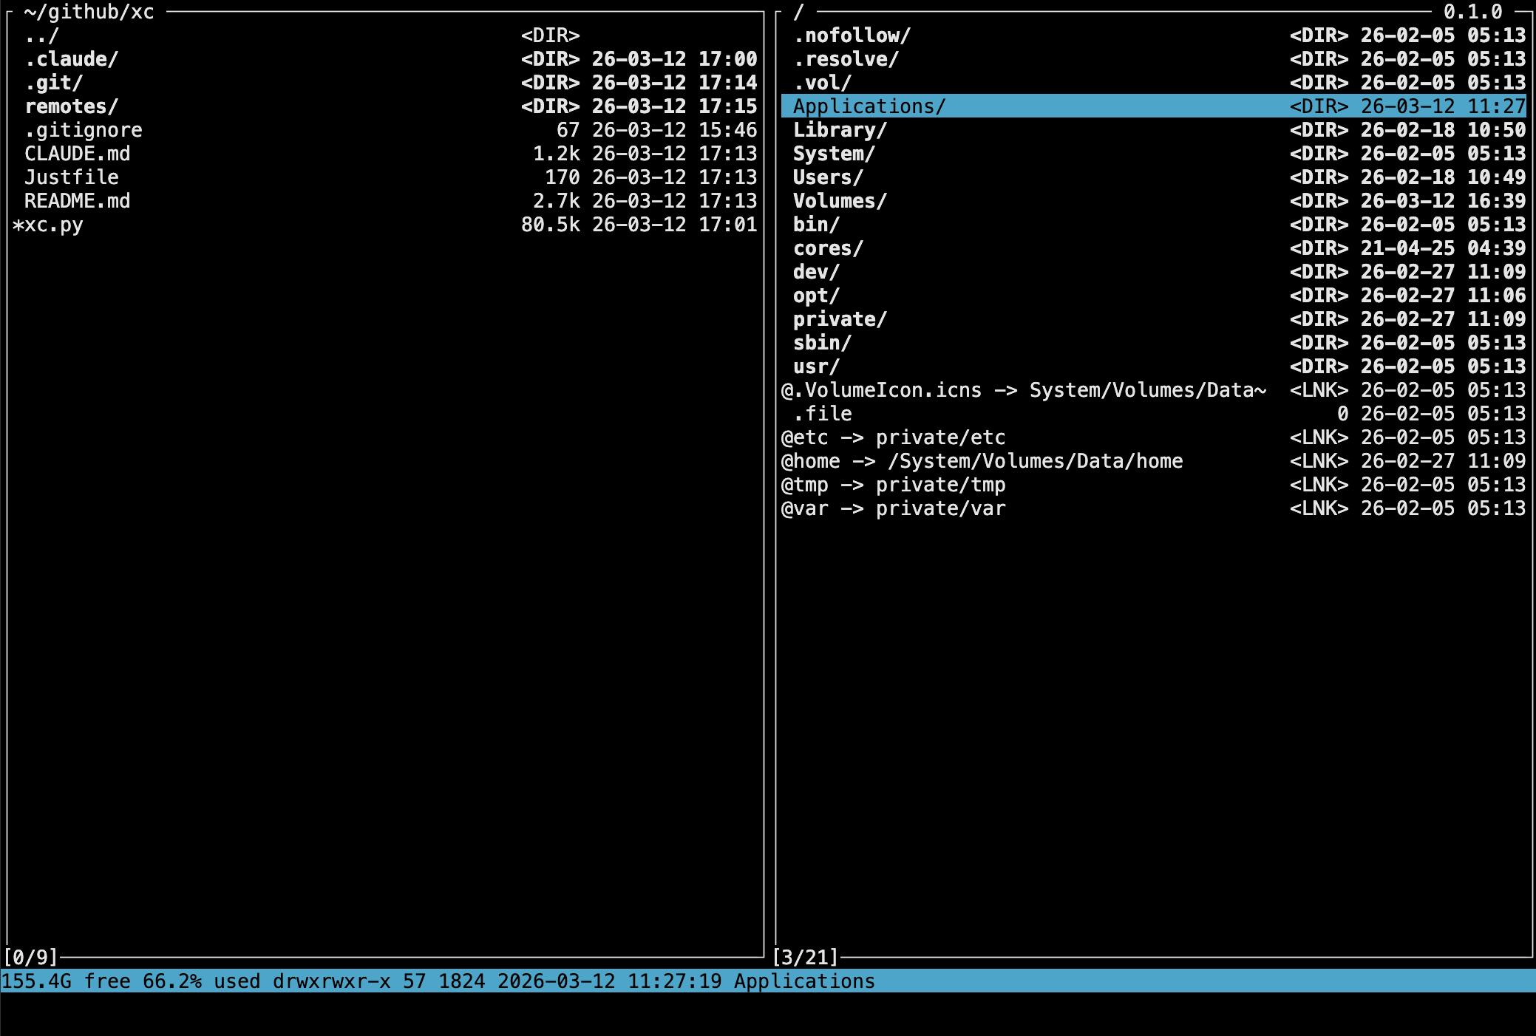The width and height of the screenshot is (1536, 1036).
Task: Open the highlighted Applications/ directory
Action: [869, 106]
